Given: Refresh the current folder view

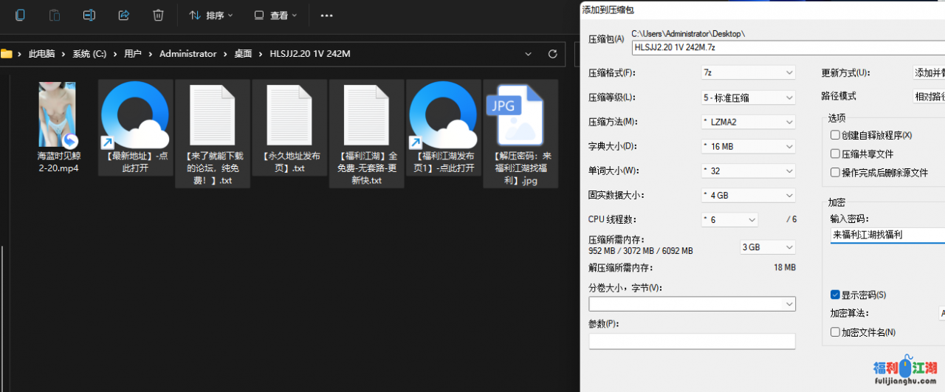Looking at the screenshot, I should tap(552, 54).
